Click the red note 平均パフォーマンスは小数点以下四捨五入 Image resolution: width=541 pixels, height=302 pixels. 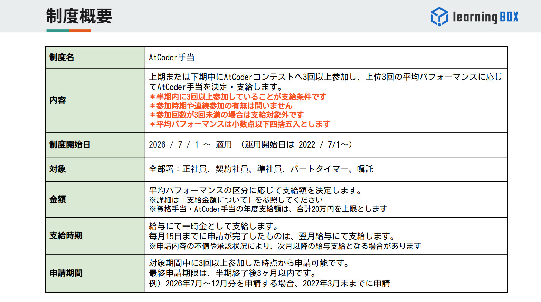pos(240,124)
